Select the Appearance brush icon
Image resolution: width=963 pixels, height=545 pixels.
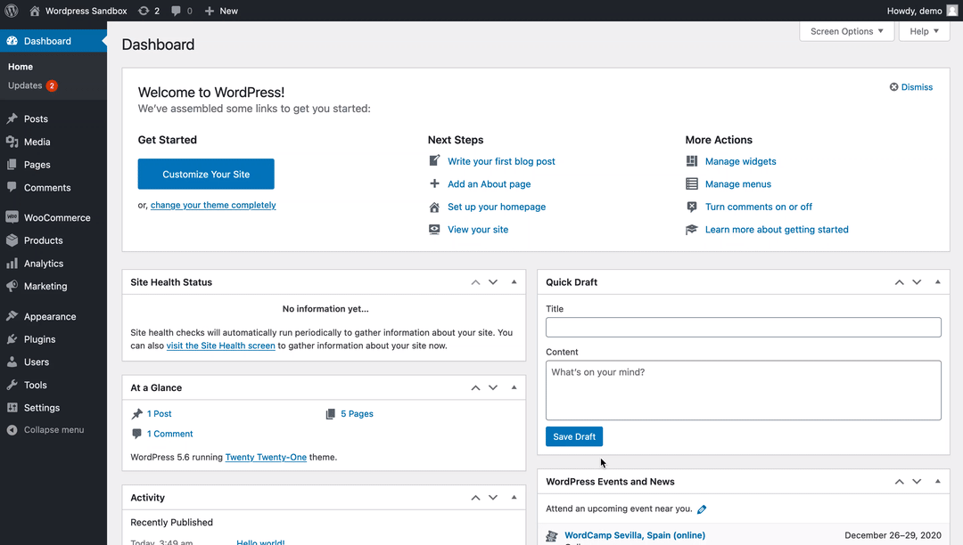click(x=12, y=316)
